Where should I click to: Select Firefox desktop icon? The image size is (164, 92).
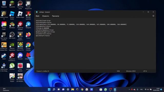tap(28, 36)
